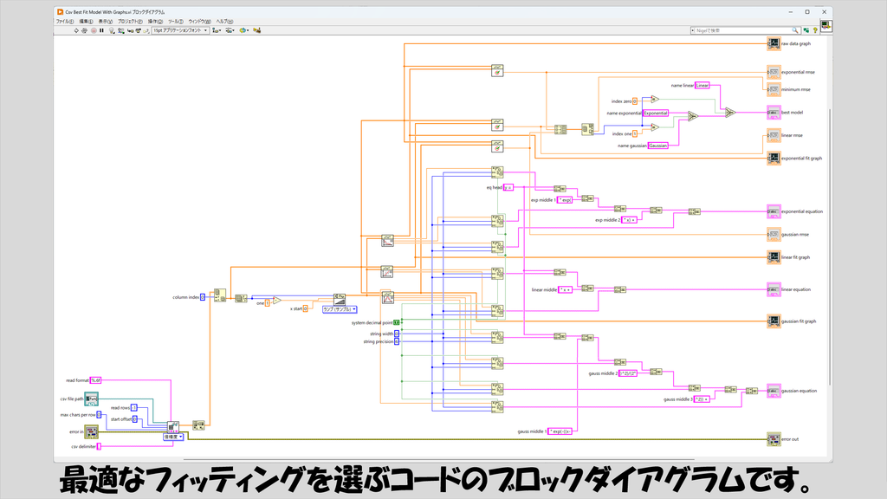Click the error out indicator terminal
This screenshot has height=499, width=887.
(x=774, y=439)
